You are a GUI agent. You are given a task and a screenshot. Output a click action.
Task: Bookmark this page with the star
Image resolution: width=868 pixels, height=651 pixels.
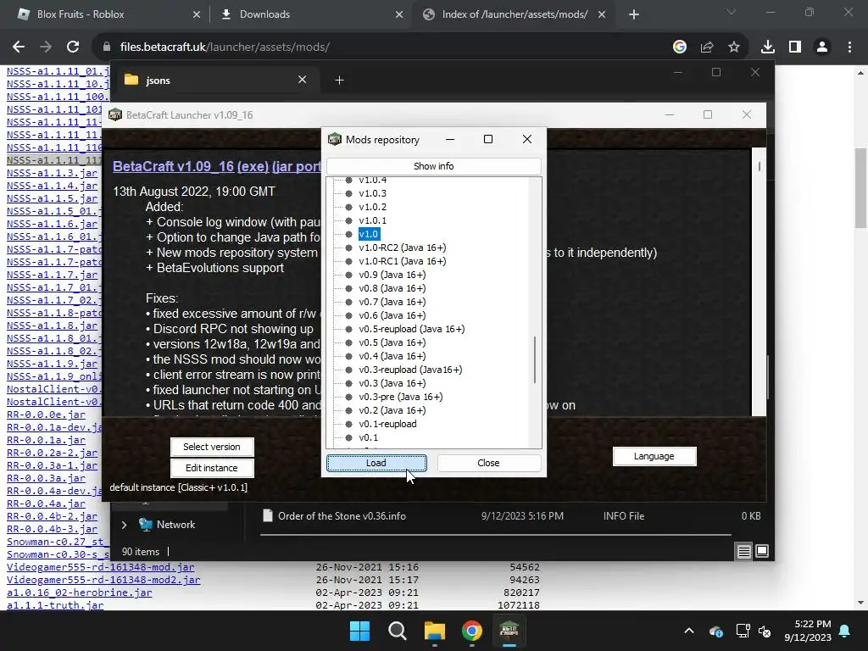coord(734,47)
